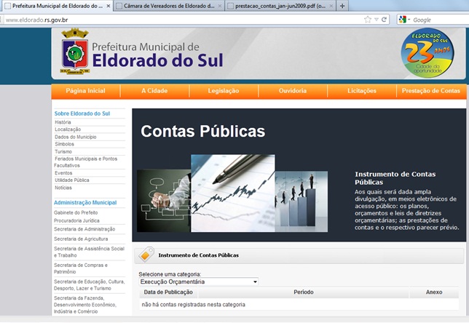Close the Prefeitura Municipal de Eldorado tab
Viewport: 469px width, 323px height.
[x=109, y=6]
